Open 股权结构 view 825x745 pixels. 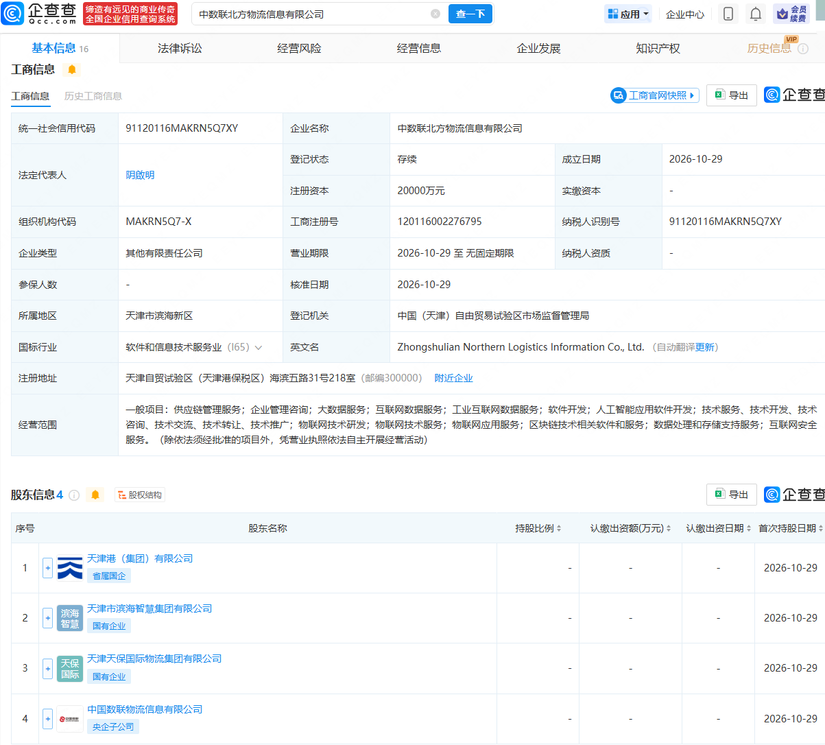(140, 495)
